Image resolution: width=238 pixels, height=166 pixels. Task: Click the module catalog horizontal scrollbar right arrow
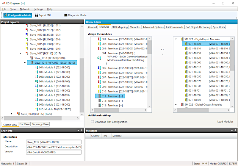228,110
